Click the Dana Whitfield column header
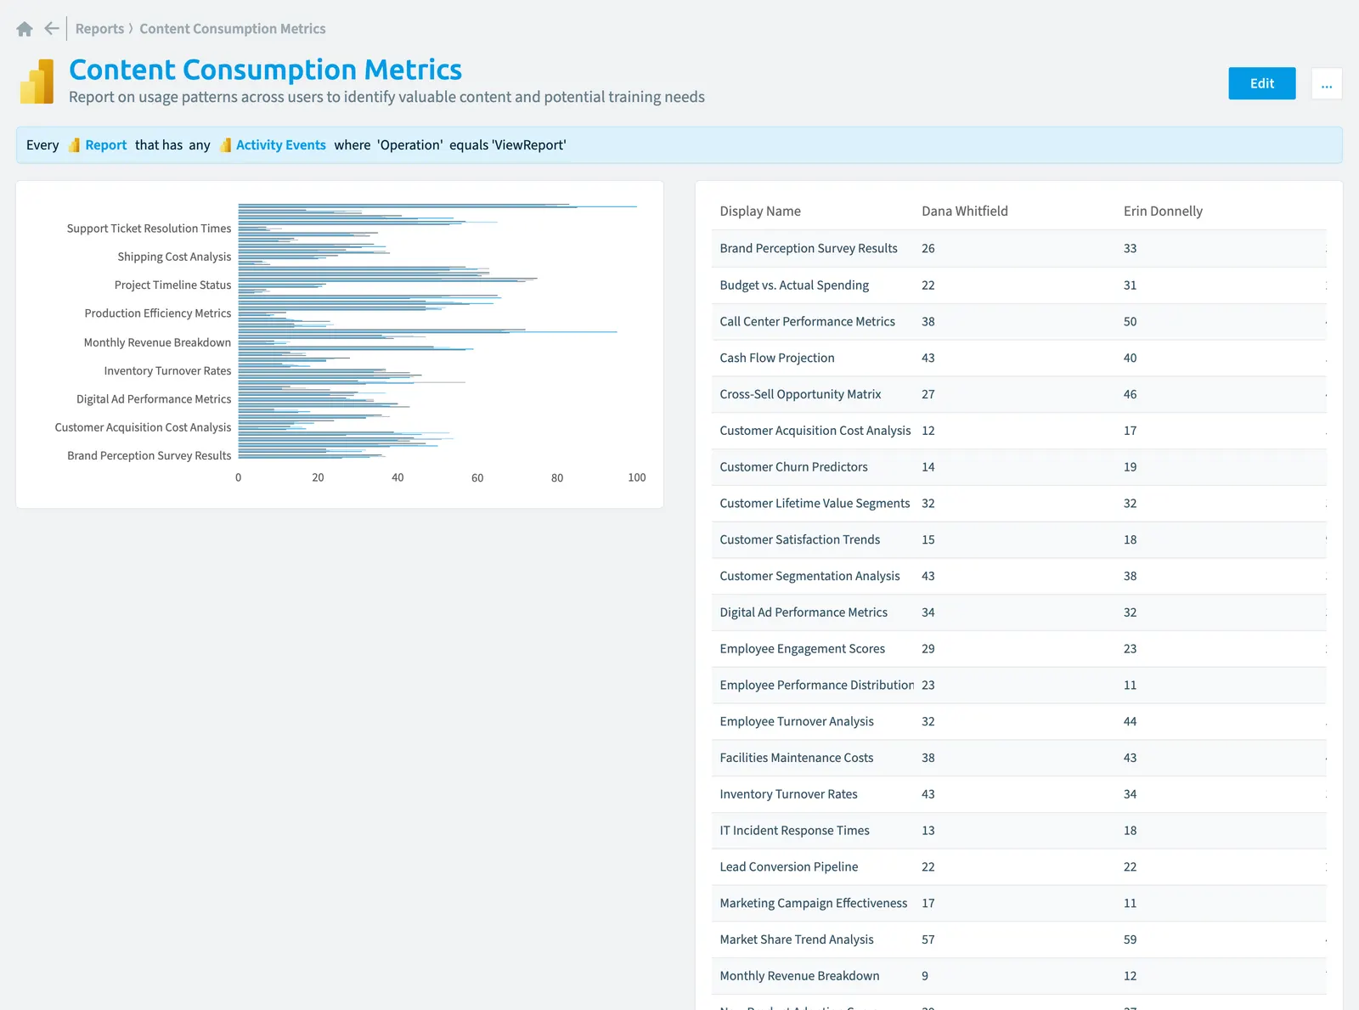Screen dimensions: 1359x1010 (965, 212)
